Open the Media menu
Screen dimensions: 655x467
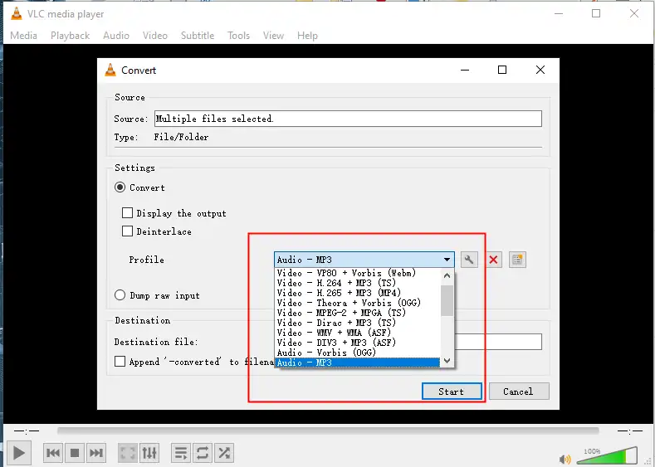point(23,36)
